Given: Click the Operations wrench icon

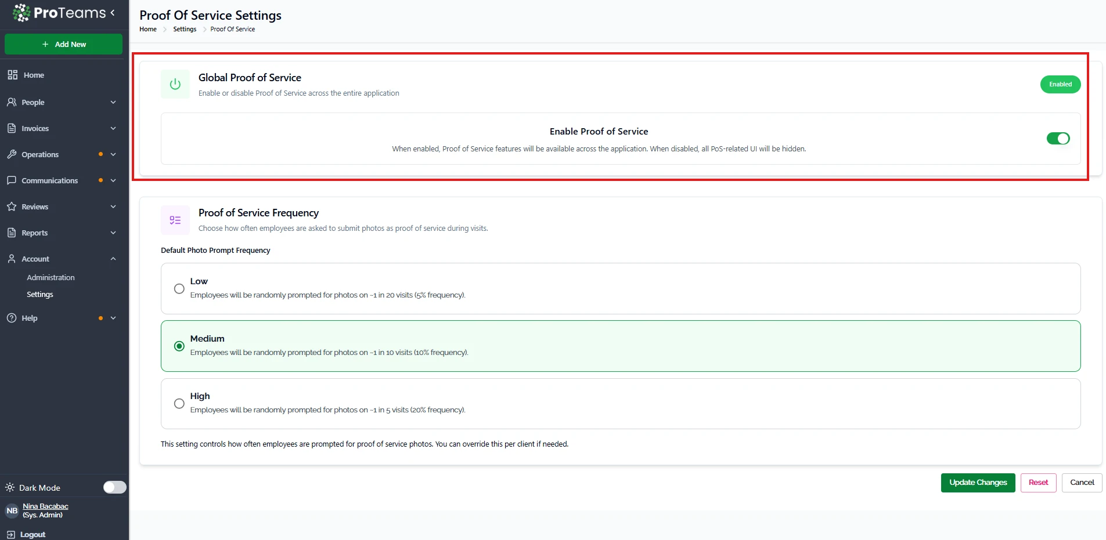Looking at the screenshot, I should (12, 154).
